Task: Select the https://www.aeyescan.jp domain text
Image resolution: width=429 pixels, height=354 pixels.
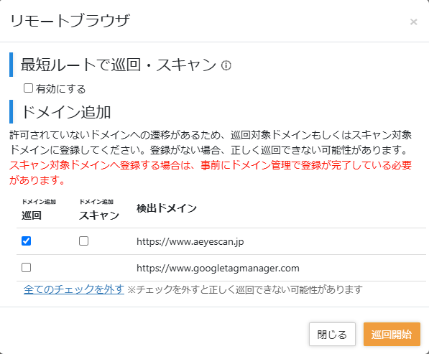Action: (x=190, y=242)
